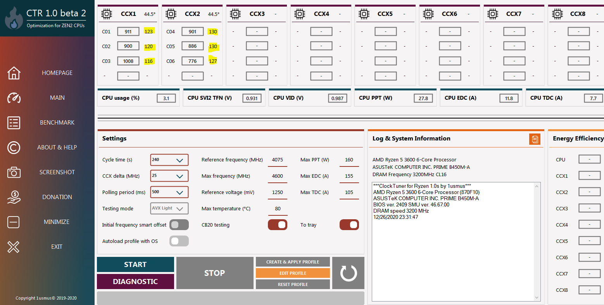The image size is (604, 305).
Task: Click C03 frequency box showing 1008
Action: (x=128, y=61)
